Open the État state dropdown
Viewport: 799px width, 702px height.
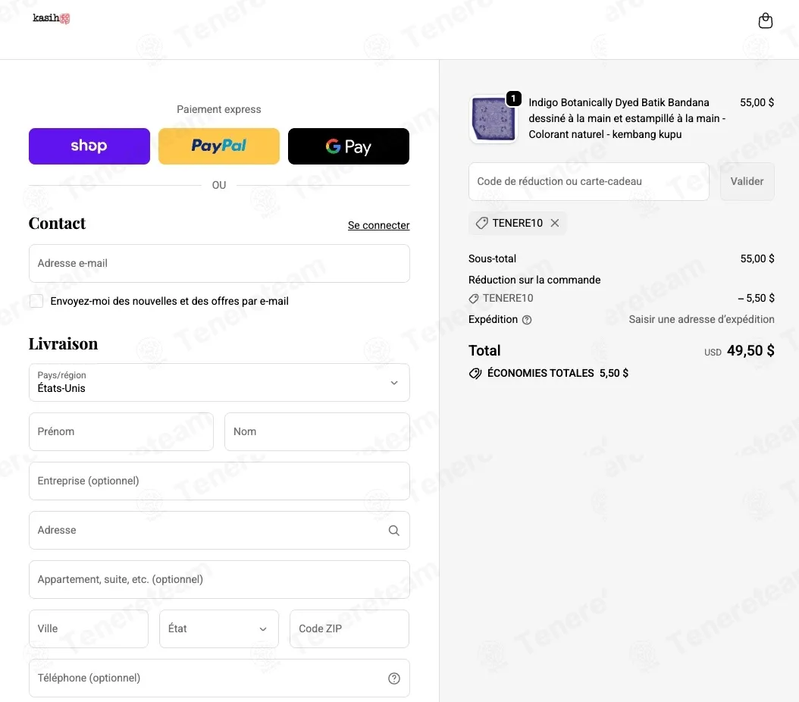coord(219,628)
